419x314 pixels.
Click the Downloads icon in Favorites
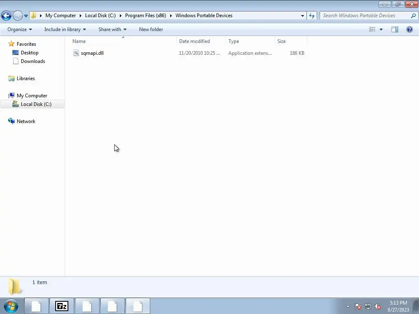16,61
